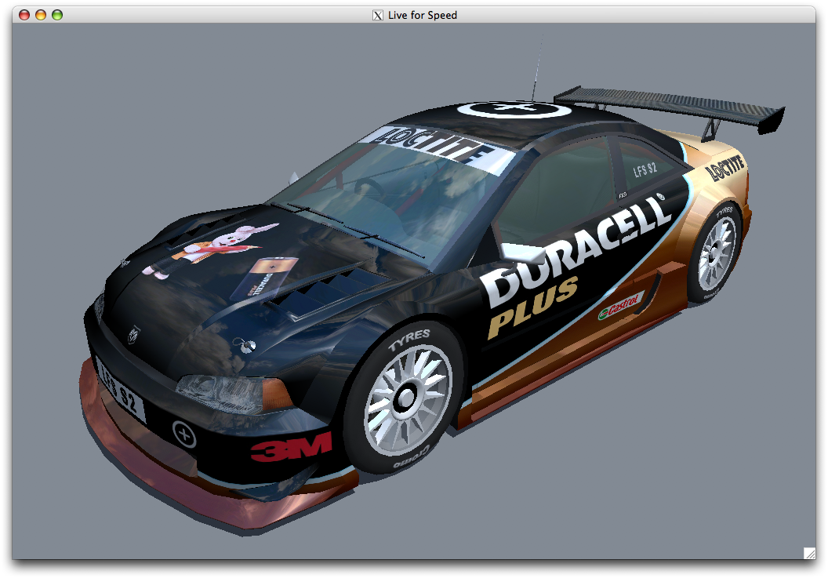This screenshot has height=578, width=828.
Task: Click the resize grip at window corner
Action: pos(809,553)
